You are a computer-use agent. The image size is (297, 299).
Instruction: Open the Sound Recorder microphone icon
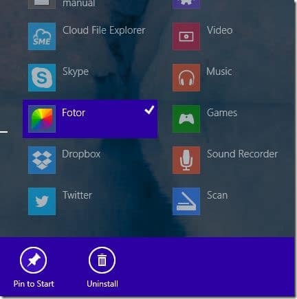pyautogui.click(x=186, y=160)
